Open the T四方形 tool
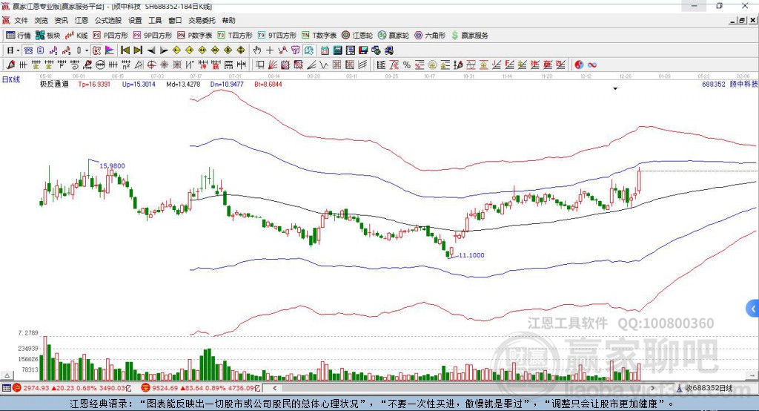 [235, 36]
